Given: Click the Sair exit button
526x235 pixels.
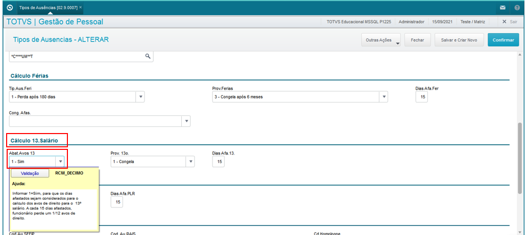Looking at the screenshot, I should pos(509,22).
